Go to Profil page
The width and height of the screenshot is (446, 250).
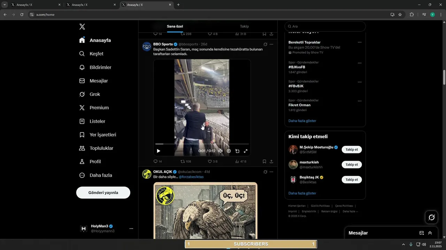tap(90, 161)
